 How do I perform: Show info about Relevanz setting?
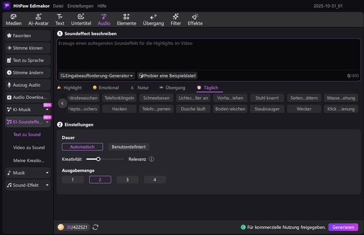tap(152, 159)
